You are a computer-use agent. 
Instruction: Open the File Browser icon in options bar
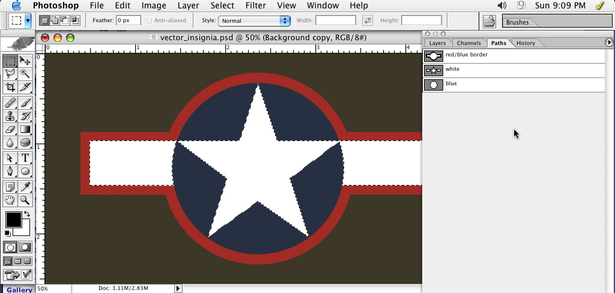(489, 21)
